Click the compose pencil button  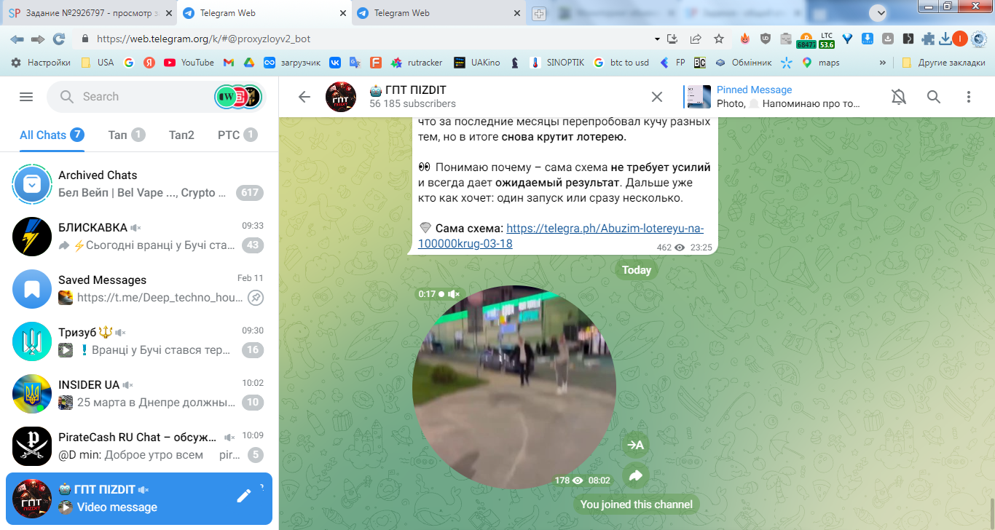coord(244,496)
